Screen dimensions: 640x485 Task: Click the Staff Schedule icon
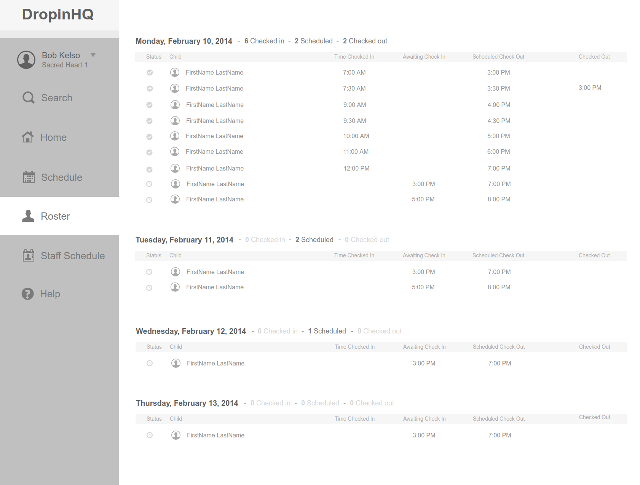pos(29,255)
